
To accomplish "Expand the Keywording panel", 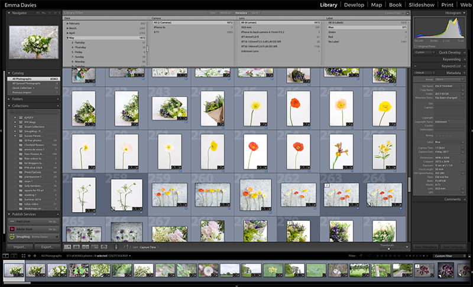I will (464, 59).
